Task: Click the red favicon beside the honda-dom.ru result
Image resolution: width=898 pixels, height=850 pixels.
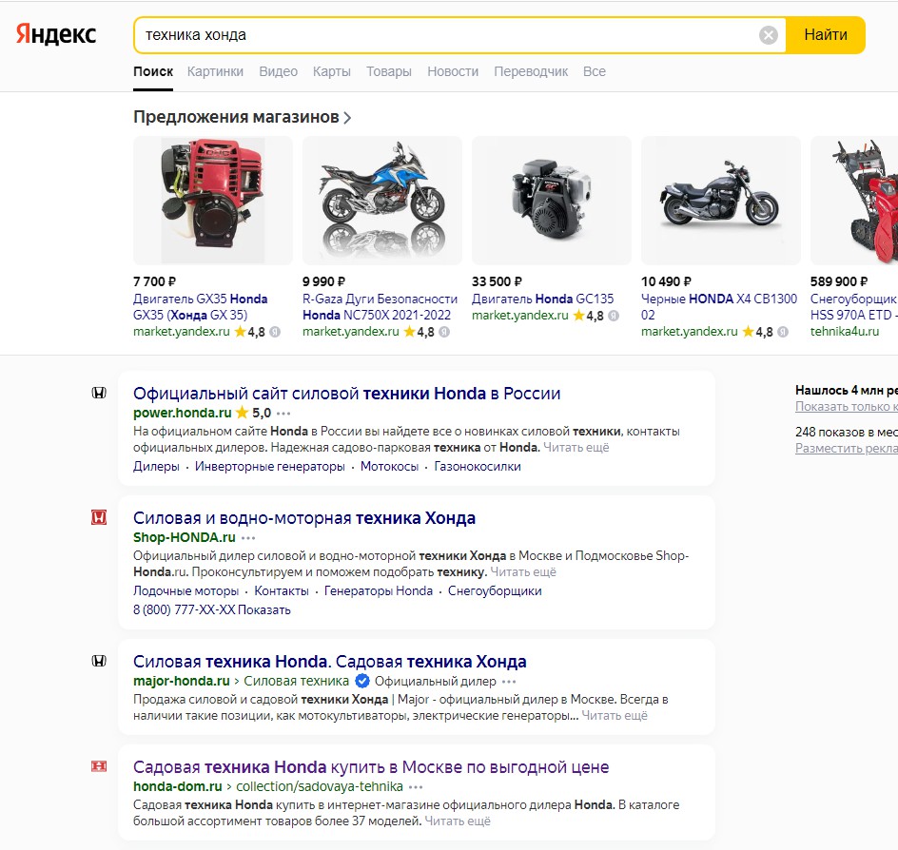Action: pyautogui.click(x=99, y=766)
